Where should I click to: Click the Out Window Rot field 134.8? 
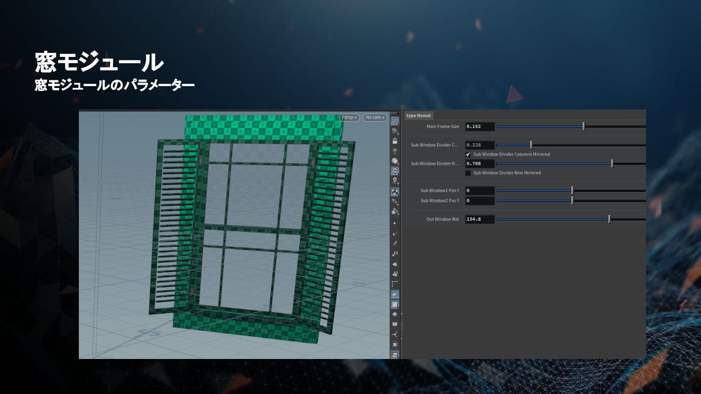480,219
